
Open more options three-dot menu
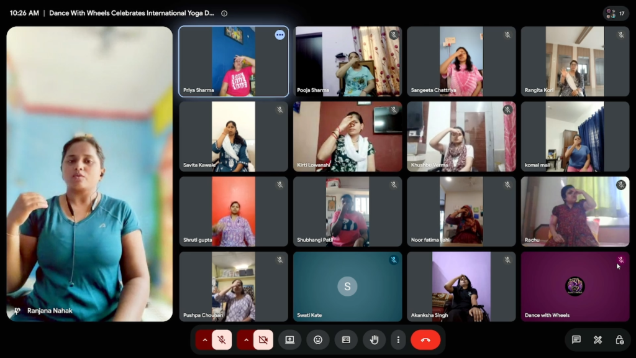pyautogui.click(x=398, y=340)
